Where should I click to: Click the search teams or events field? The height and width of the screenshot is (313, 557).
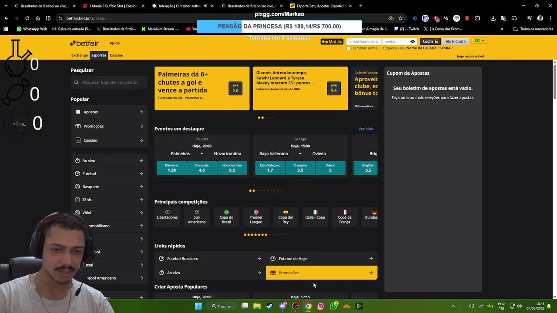(x=109, y=82)
